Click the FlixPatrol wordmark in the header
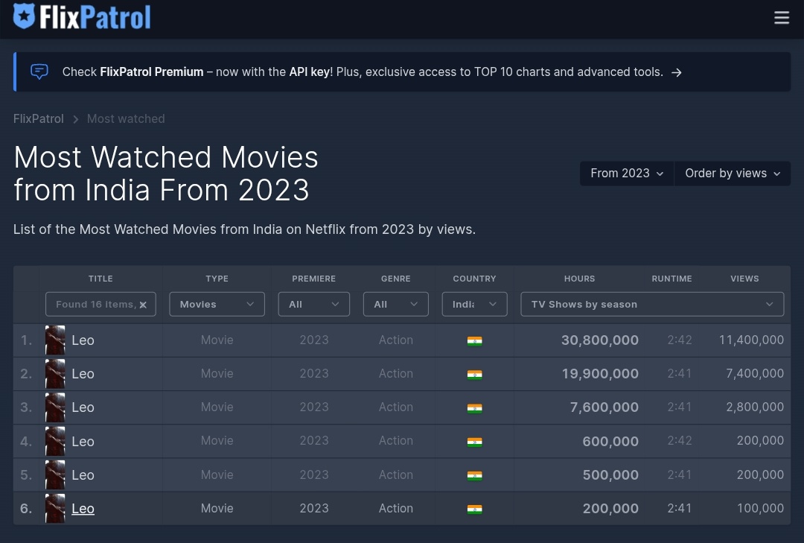The height and width of the screenshot is (543, 804). (x=95, y=17)
